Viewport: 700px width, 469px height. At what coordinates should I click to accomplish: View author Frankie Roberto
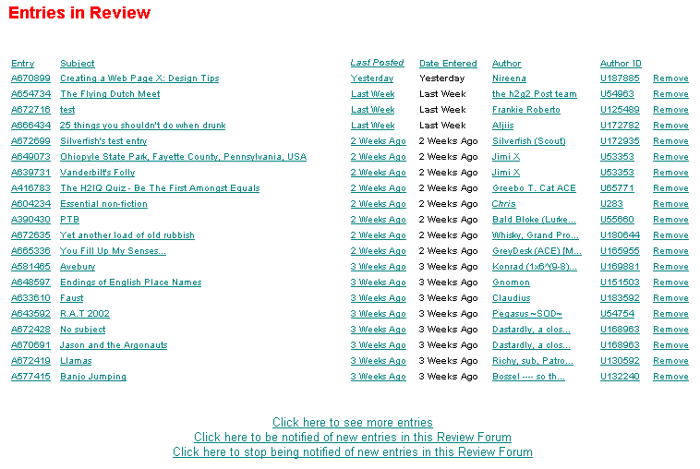pyautogui.click(x=525, y=110)
